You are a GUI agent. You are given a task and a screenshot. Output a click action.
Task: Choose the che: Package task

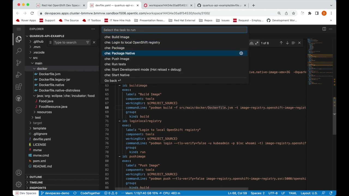[x=174, y=48]
